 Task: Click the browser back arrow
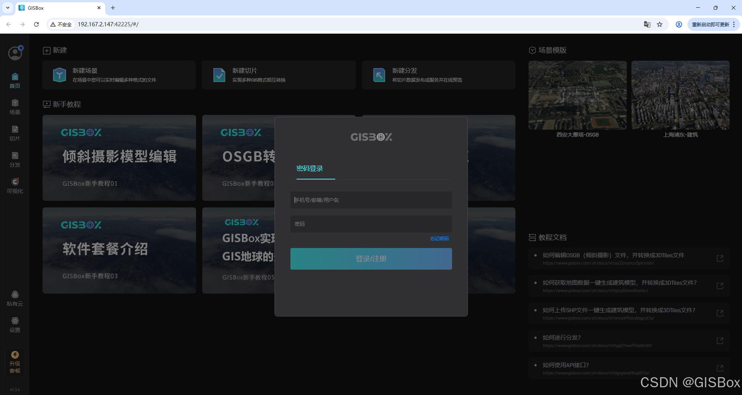tap(9, 24)
